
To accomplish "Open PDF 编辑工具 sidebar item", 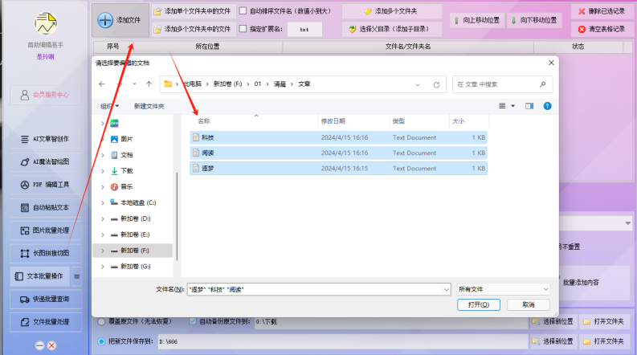I will click(x=46, y=185).
